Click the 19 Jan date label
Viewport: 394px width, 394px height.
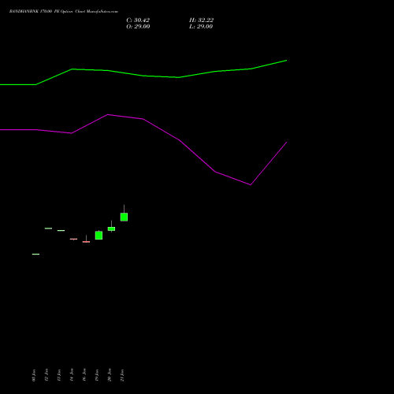click(97, 375)
